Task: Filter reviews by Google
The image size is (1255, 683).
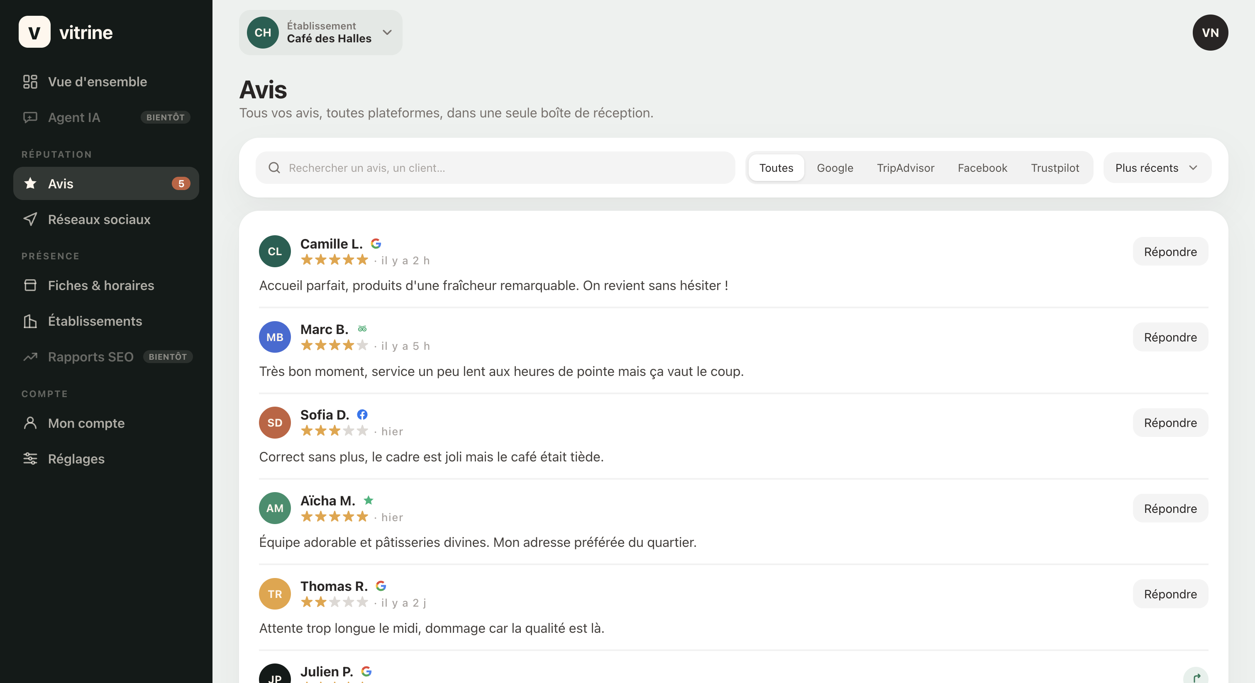Action: click(x=835, y=168)
